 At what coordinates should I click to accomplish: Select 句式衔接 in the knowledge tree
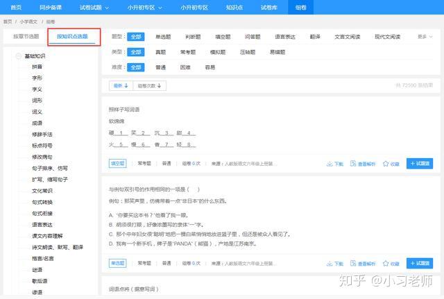(42, 214)
